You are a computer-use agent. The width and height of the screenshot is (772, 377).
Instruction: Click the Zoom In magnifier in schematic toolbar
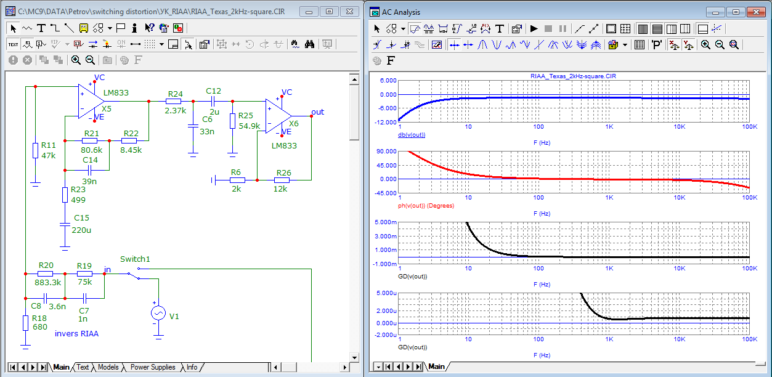coord(76,60)
